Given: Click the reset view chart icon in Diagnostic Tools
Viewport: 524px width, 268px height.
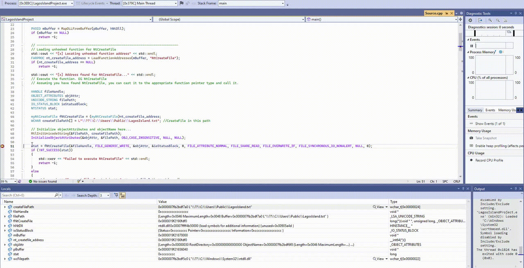Looking at the screenshot, I should pyautogui.click(x=506, y=20).
